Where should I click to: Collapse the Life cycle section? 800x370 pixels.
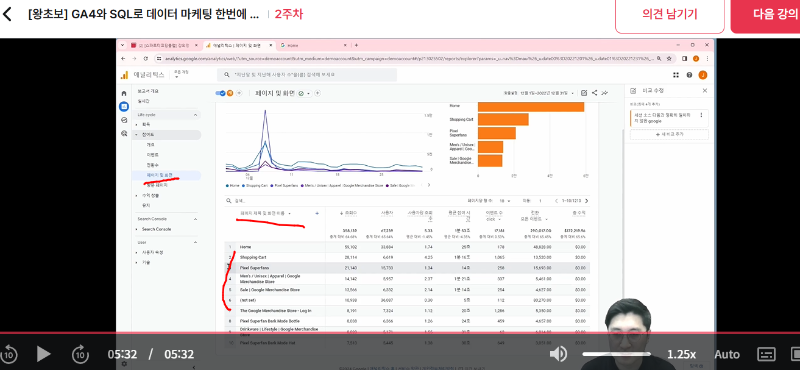(196, 115)
